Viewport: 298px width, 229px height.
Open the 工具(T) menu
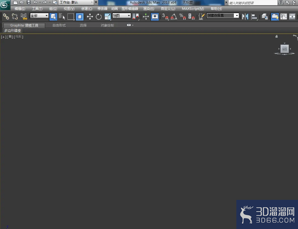point(37,9)
